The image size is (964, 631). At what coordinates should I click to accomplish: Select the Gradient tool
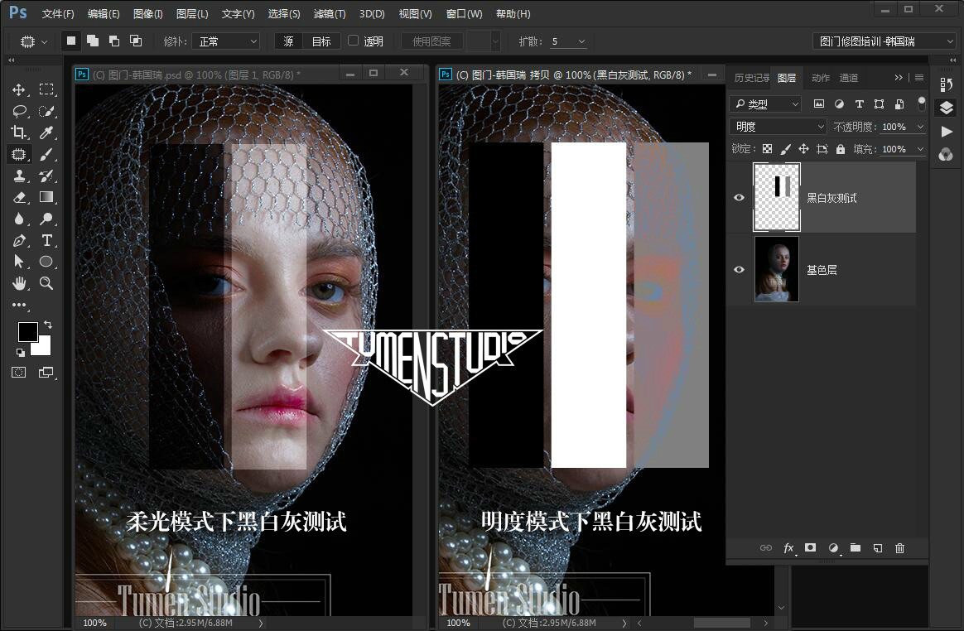pyautogui.click(x=46, y=197)
